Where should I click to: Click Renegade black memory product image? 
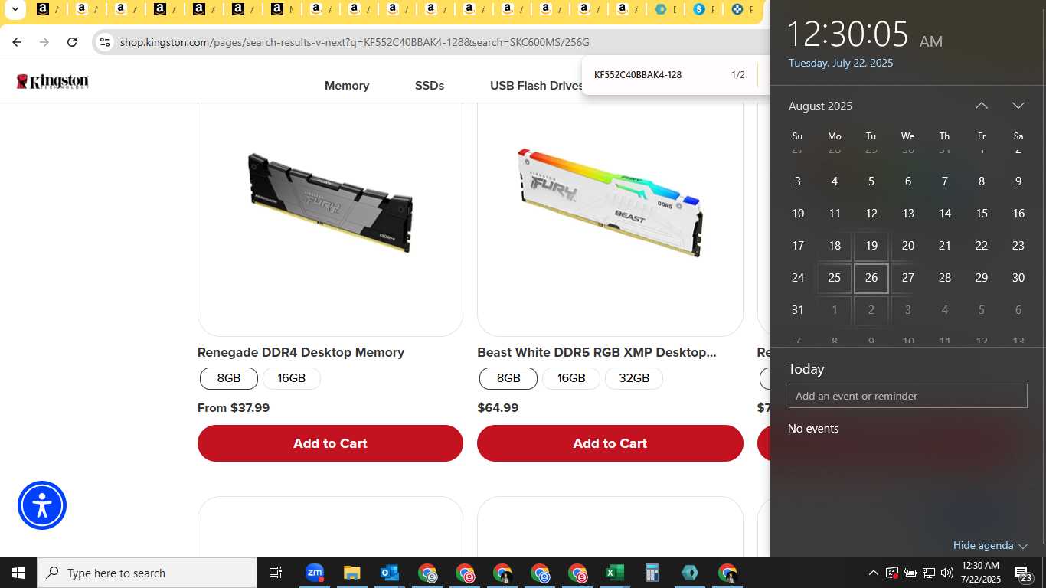[x=330, y=203]
